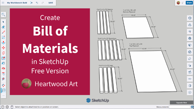Viewport: 194px width, 109px height.
Task: Click the icon between avatar and Share
Action: pyautogui.click(x=183, y=3)
